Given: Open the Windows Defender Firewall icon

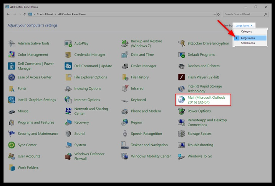Looking at the screenshot, I should (x=68, y=156).
